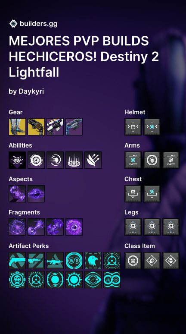Select the fist Class Item mod icon
This screenshot has width=186, height=334.
click(x=152, y=261)
